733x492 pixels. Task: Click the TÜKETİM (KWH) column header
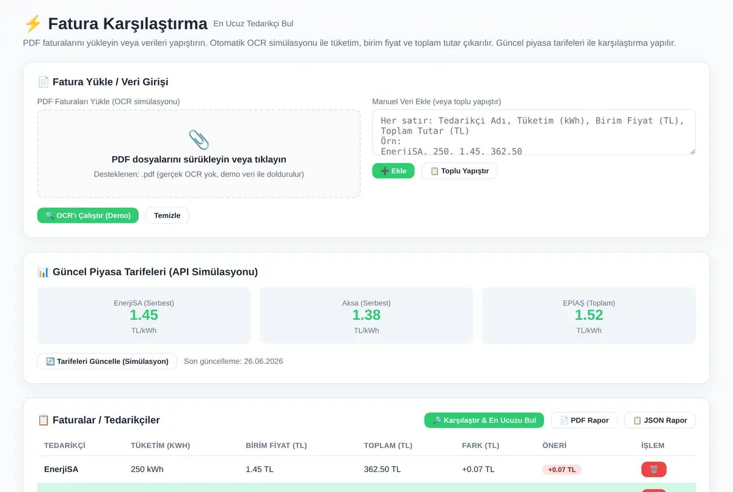[161, 446]
